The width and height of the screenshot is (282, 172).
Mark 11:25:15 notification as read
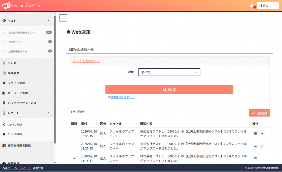pos(262,146)
